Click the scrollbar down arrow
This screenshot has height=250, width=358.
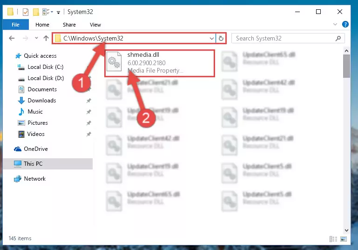point(346,230)
